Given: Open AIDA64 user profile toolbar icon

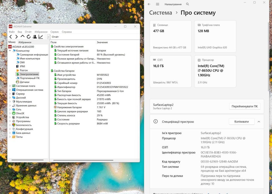Looking at the screenshot, I should coord(35,37).
